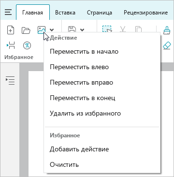Open the hamburger main menu
This screenshot has height=177, width=174.
[x=8, y=12]
